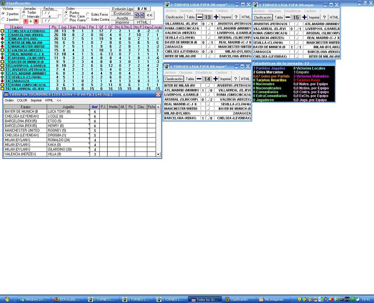Click the Tabla button in jornada 15 window

(279, 17)
